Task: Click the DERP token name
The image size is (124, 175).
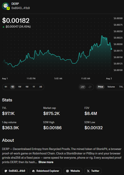Action: coord(15,4)
